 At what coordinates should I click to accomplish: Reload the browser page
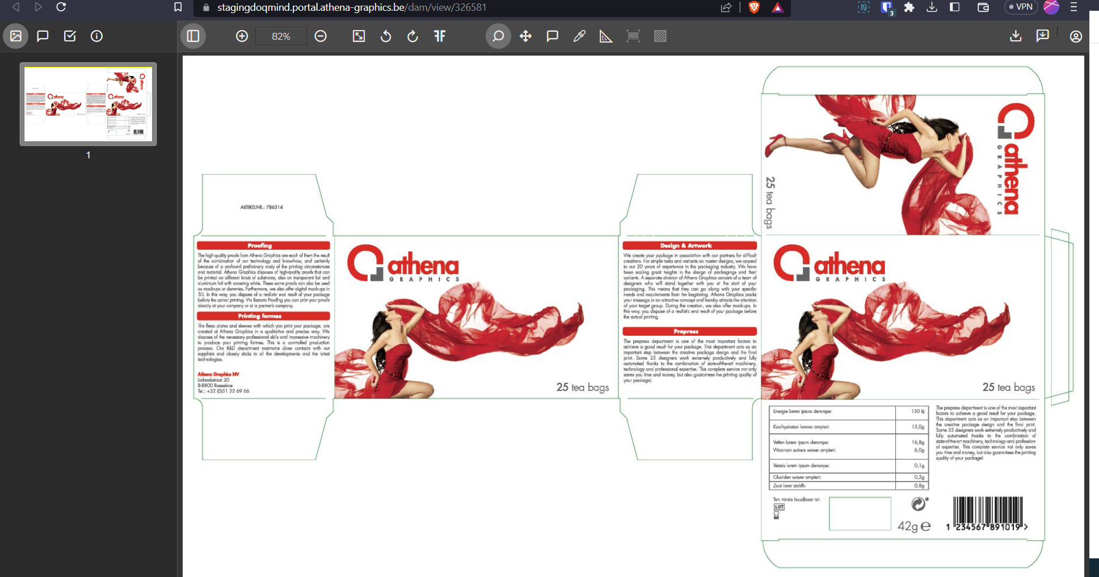point(61,7)
